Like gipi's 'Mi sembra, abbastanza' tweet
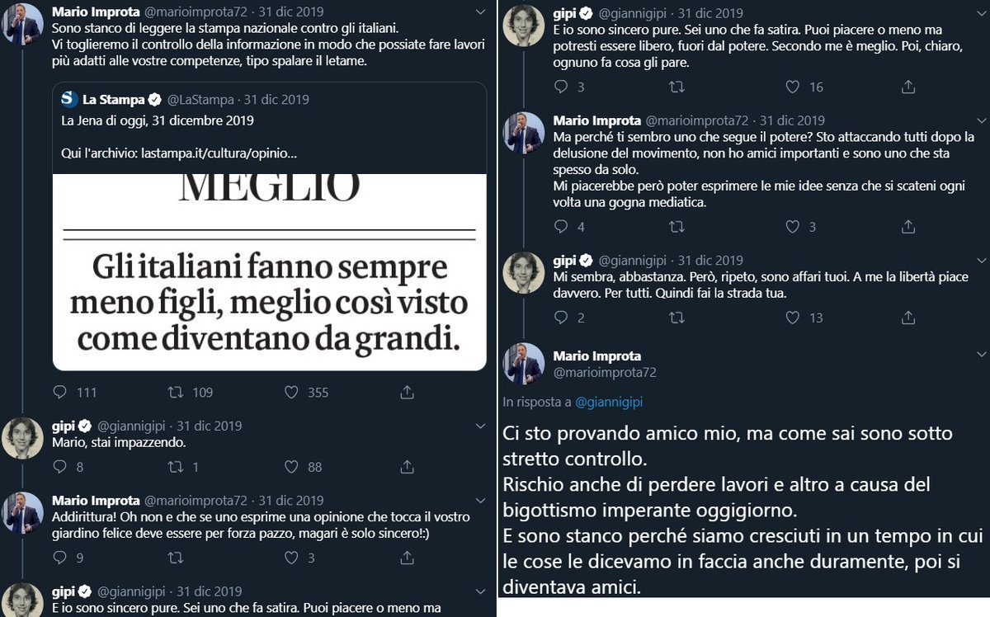 click(x=792, y=317)
